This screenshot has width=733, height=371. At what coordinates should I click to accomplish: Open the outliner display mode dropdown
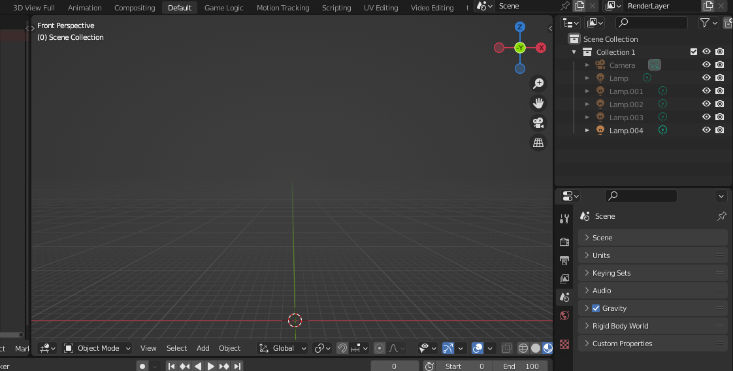click(x=570, y=22)
